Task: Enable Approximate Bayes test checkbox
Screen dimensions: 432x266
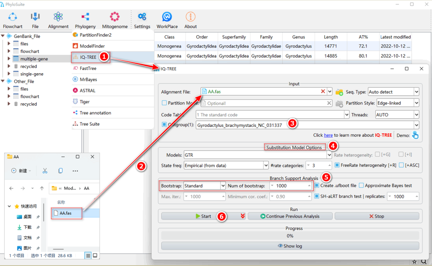Action: 361,185
